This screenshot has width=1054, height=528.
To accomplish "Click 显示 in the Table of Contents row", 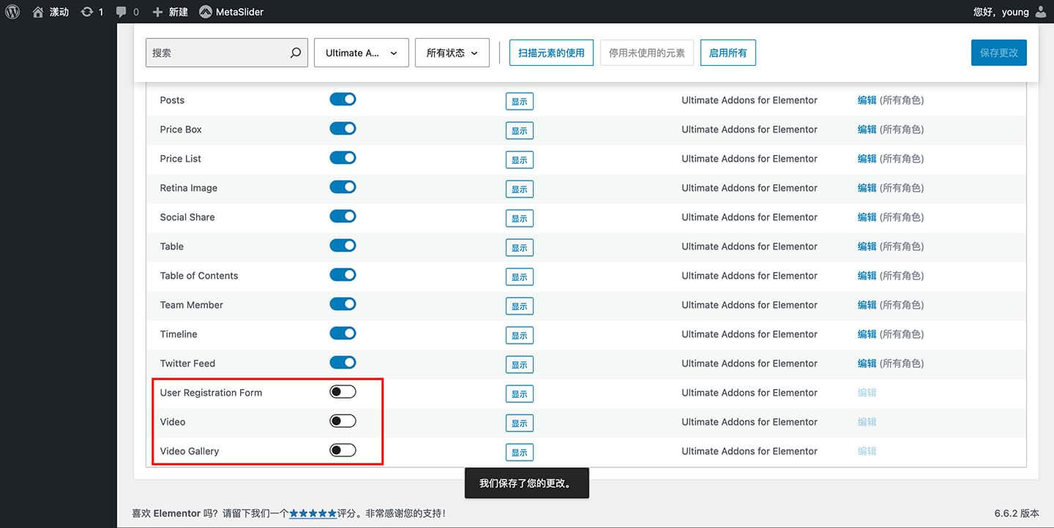I will pyautogui.click(x=520, y=277).
